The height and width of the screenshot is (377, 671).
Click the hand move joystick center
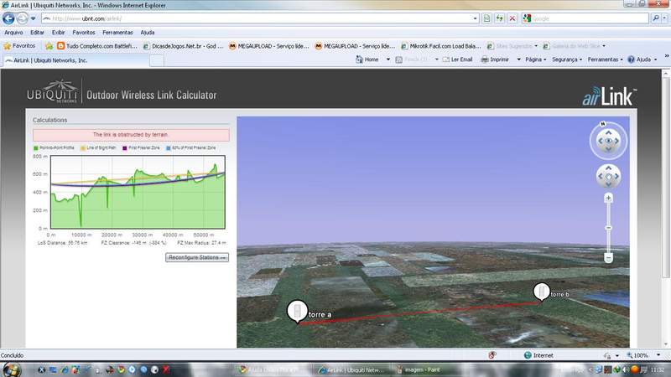click(x=608, y=177)
